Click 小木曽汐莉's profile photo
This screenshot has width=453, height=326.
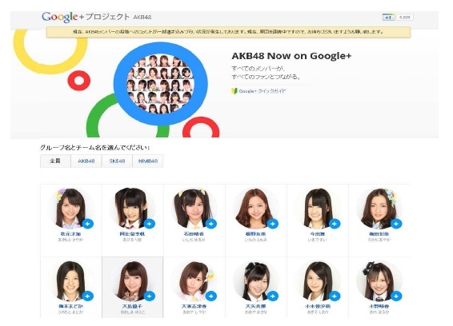pos(317,281)
